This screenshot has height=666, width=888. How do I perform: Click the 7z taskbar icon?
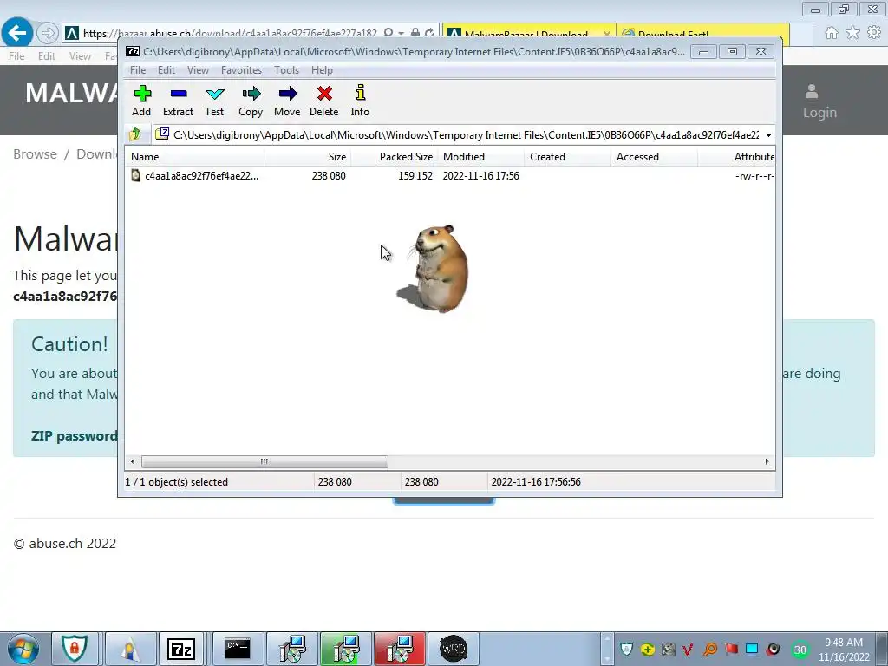[181, 649]
